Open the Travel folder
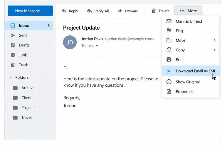This screenshot has height=147, width=222. (x=29, y=118)
